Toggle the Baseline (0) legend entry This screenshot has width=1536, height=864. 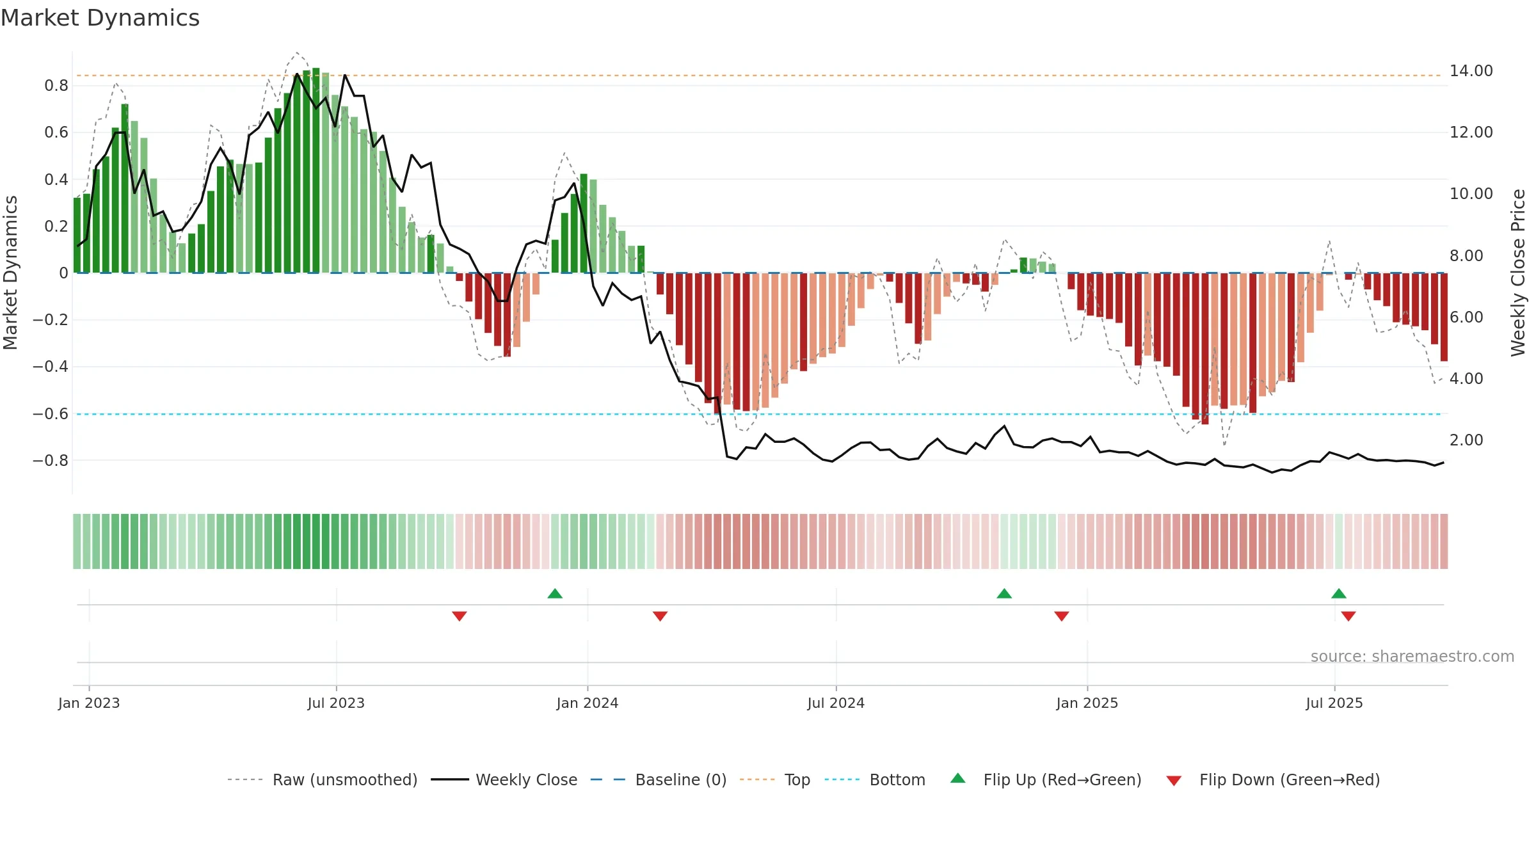click(x=658, y=780)
